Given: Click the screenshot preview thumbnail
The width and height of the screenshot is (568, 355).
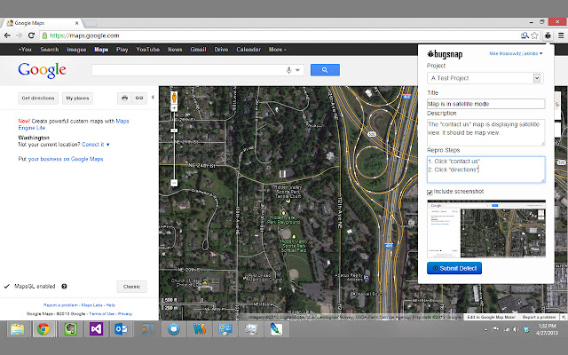Looking at the screenshot, I should tap(486, 229).
